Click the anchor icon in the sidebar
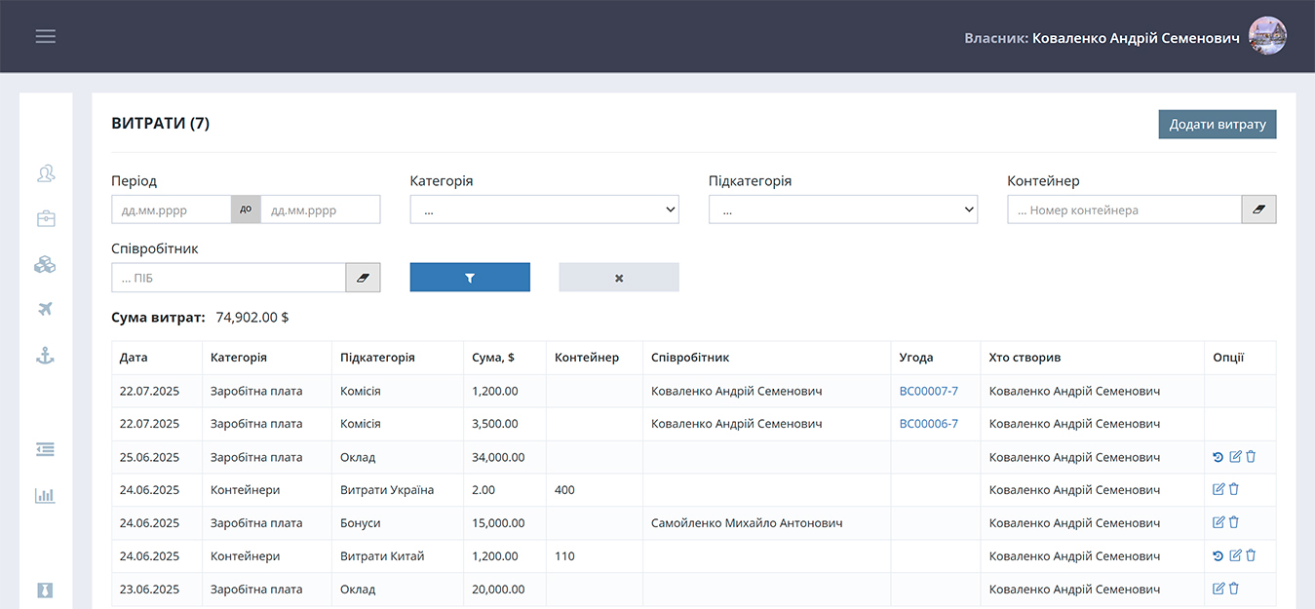The image size is (1315, 609). pyautogui.click(x=45, y=356)
